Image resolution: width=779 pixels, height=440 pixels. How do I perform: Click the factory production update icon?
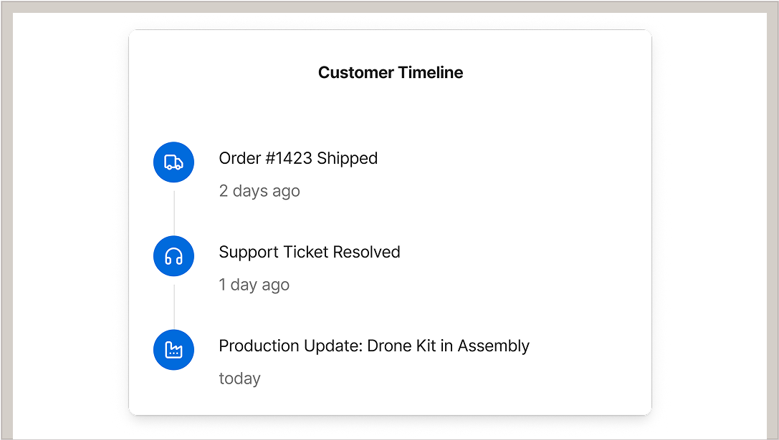coord(173,350)
